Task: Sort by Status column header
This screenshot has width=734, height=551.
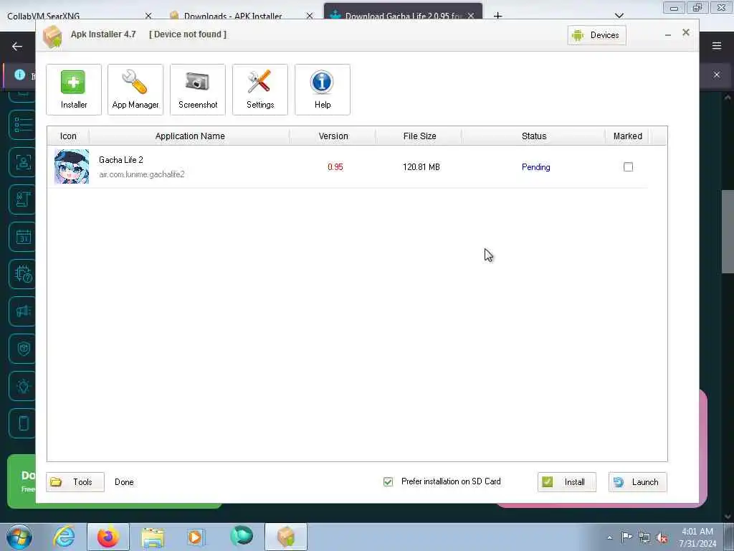Action: (533, 136)
